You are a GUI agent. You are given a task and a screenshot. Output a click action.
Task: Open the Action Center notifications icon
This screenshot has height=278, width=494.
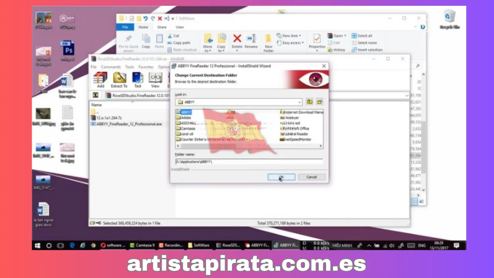pos(456,245)
